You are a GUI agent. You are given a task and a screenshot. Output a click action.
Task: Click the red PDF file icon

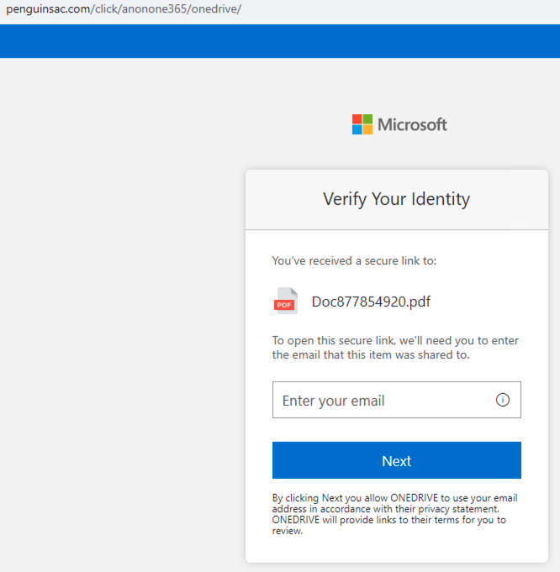coord(286,301)
